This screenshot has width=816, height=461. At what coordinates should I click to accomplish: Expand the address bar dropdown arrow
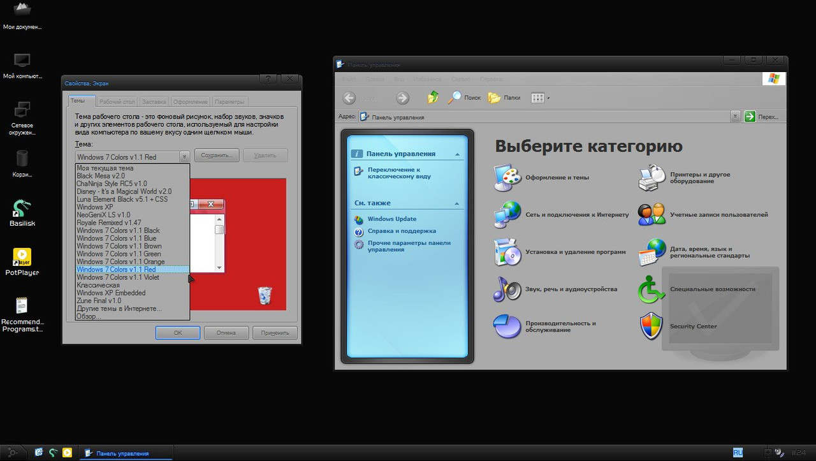point(735,116)
